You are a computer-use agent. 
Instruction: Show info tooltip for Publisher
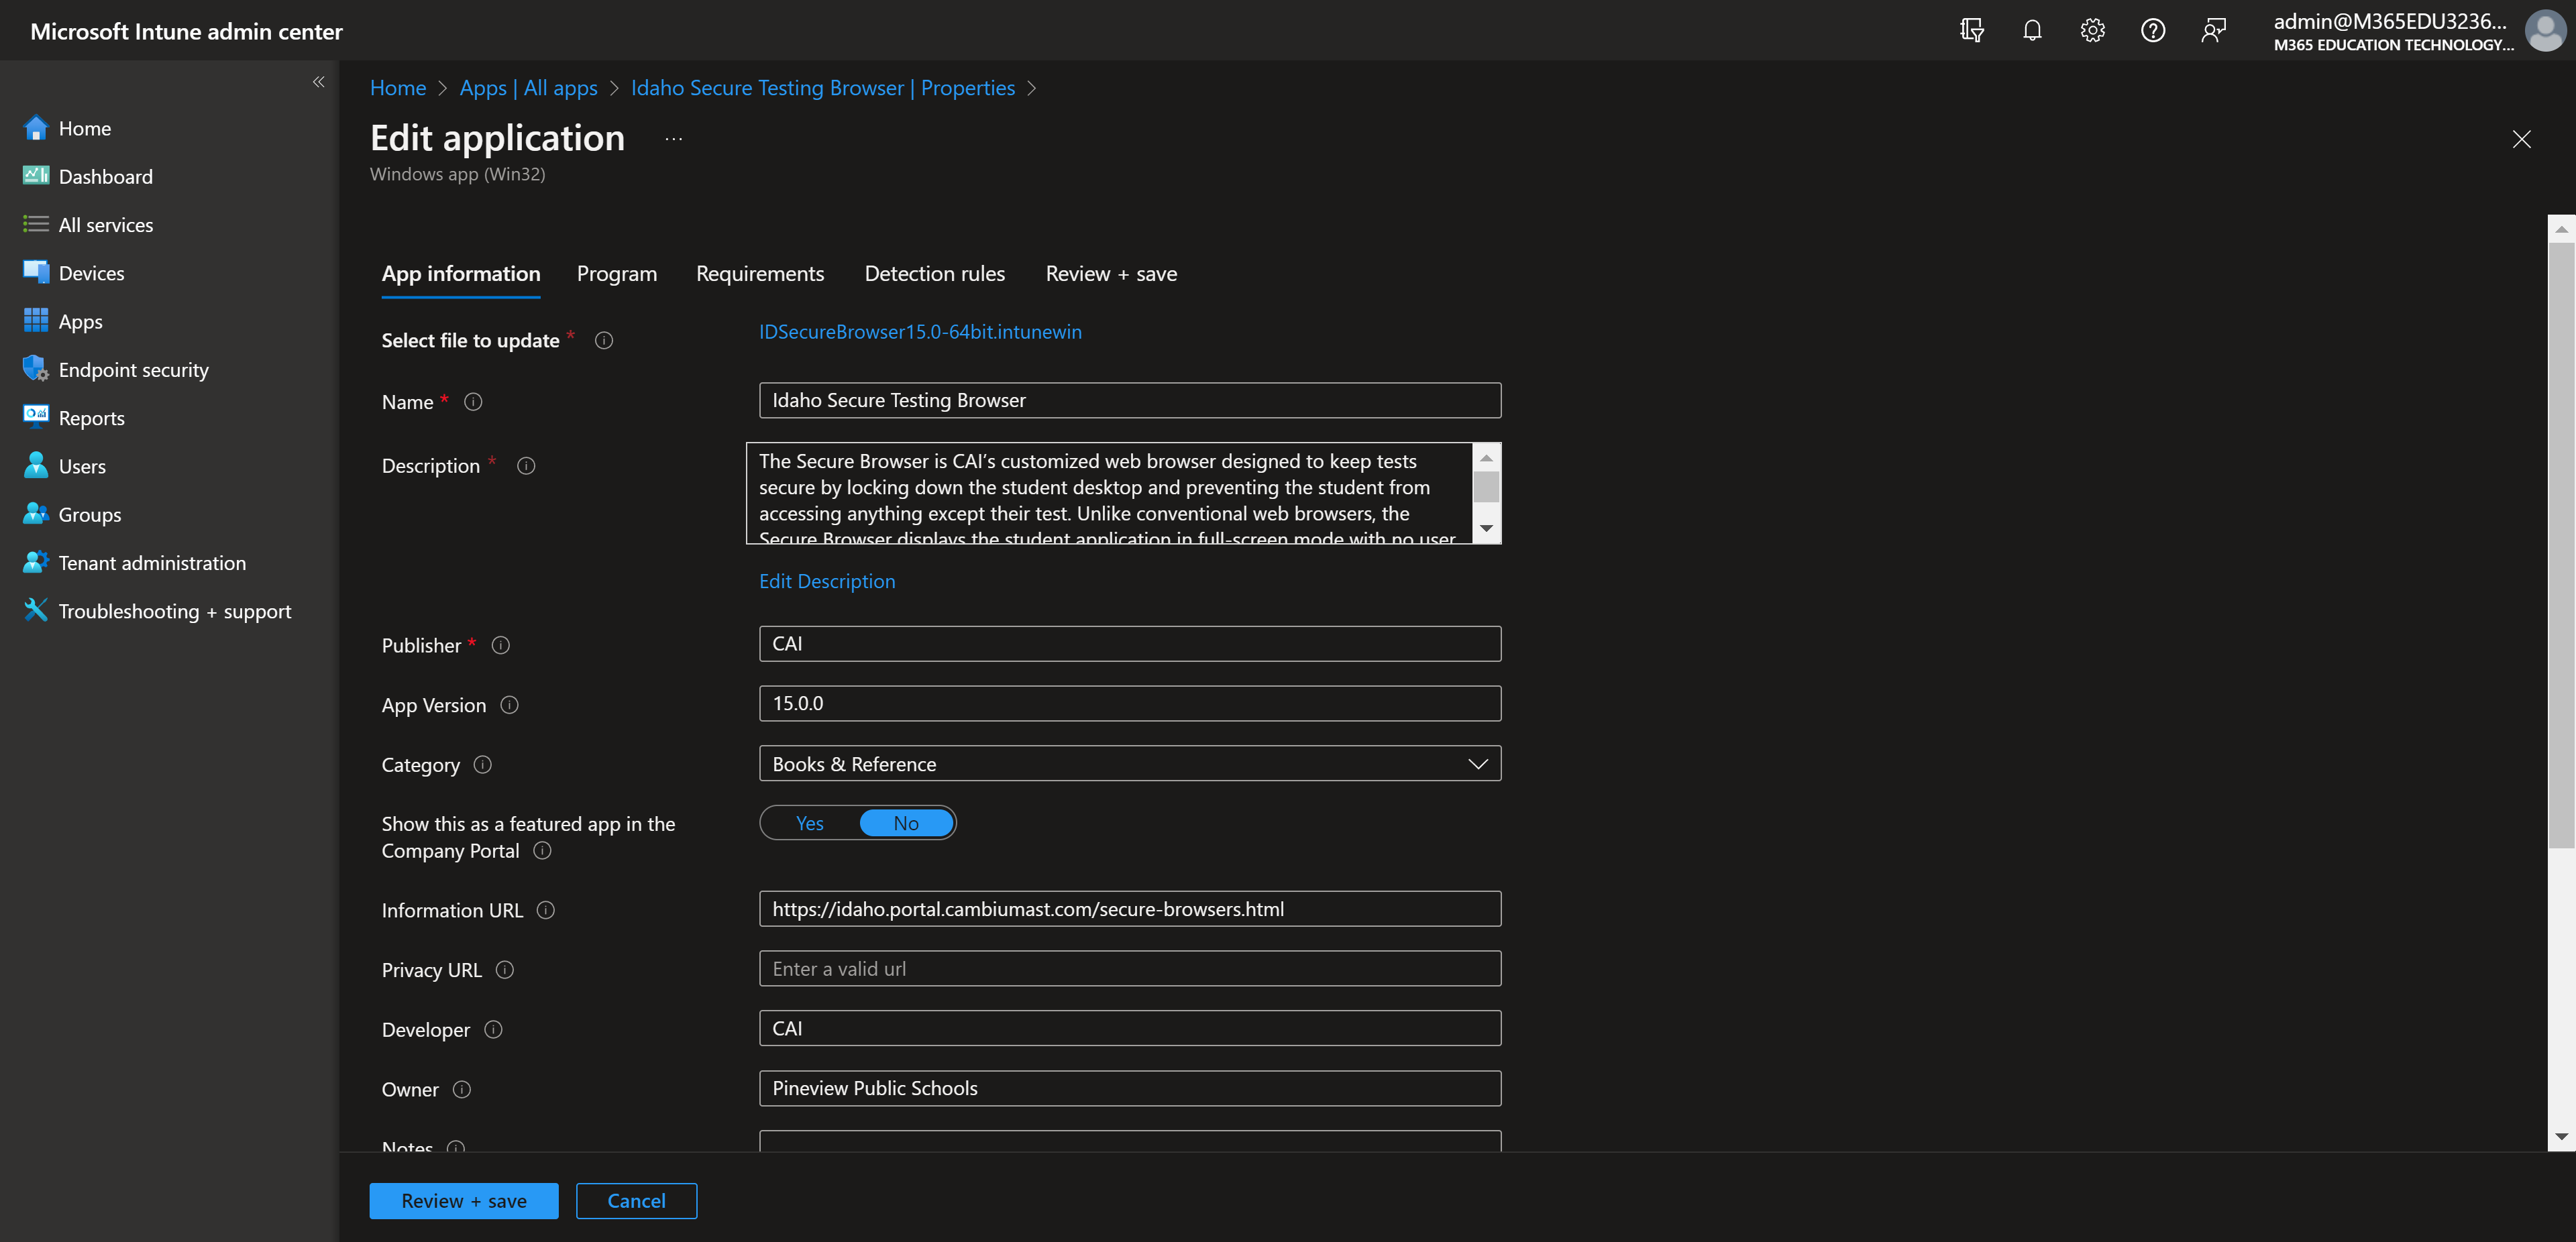pyautogui.click(x=501, y=645)
